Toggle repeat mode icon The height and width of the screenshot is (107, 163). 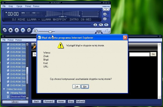[105, 14]
